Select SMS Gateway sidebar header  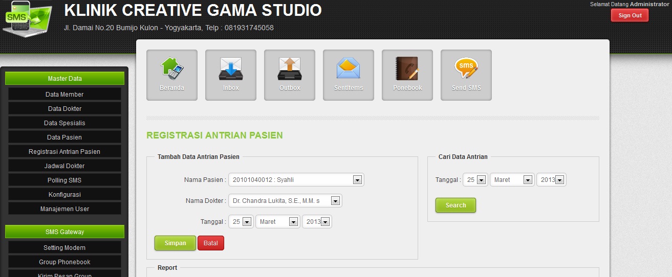point(64,232)
